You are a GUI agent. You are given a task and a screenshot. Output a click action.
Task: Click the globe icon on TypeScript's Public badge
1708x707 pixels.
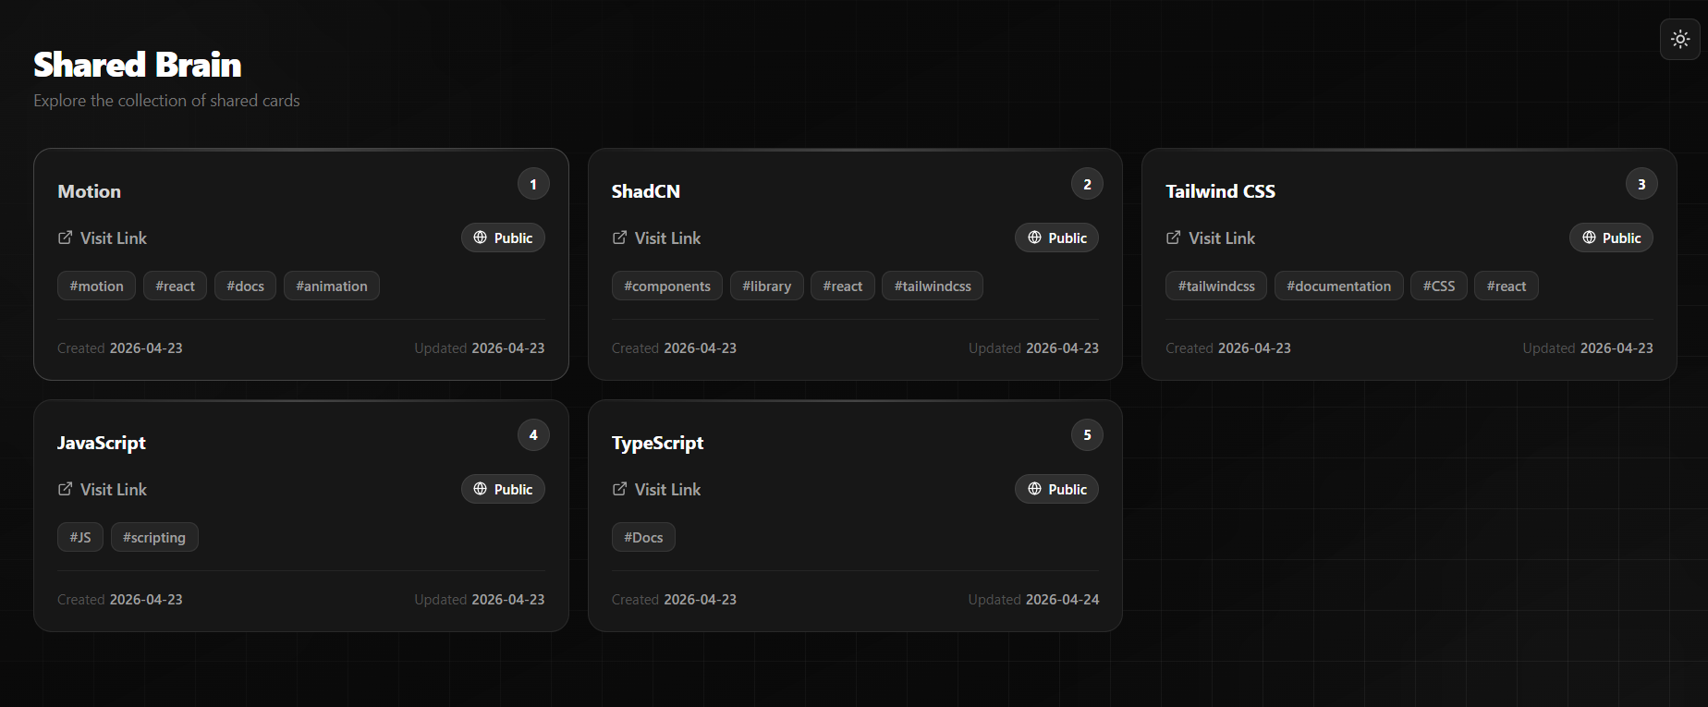1034,489
